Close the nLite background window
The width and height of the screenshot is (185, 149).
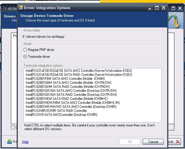pyautogui.click(x=180, y=8)
